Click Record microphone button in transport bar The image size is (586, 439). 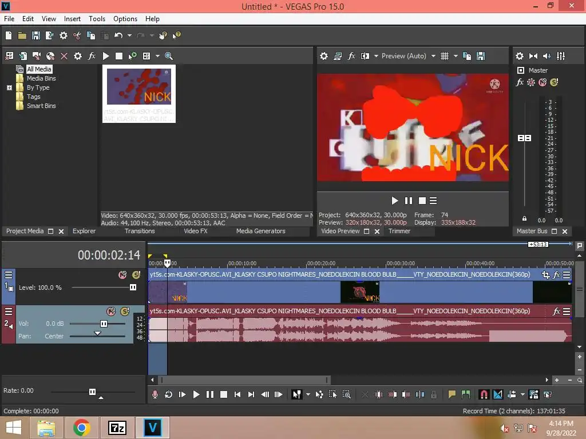tap(155, 394)
